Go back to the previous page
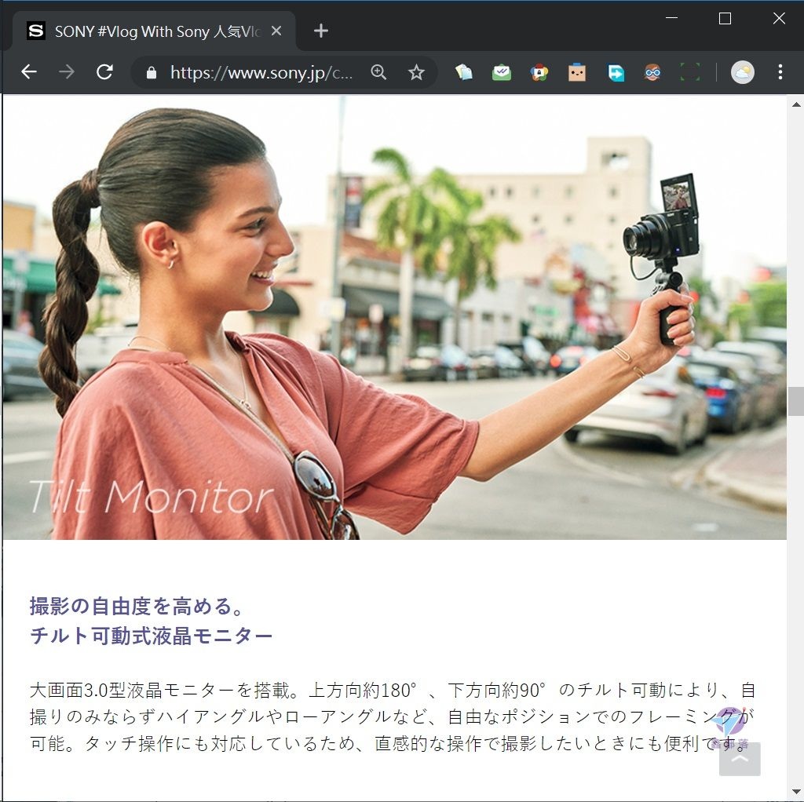 click(29, 72)
